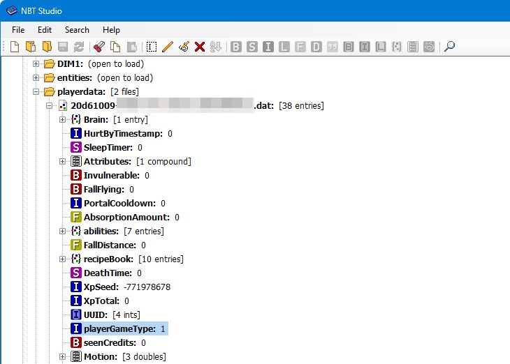This screenshot has width=510, height=364.
Task: Add a Compound tag from toolbar
Action: [397, 47]
